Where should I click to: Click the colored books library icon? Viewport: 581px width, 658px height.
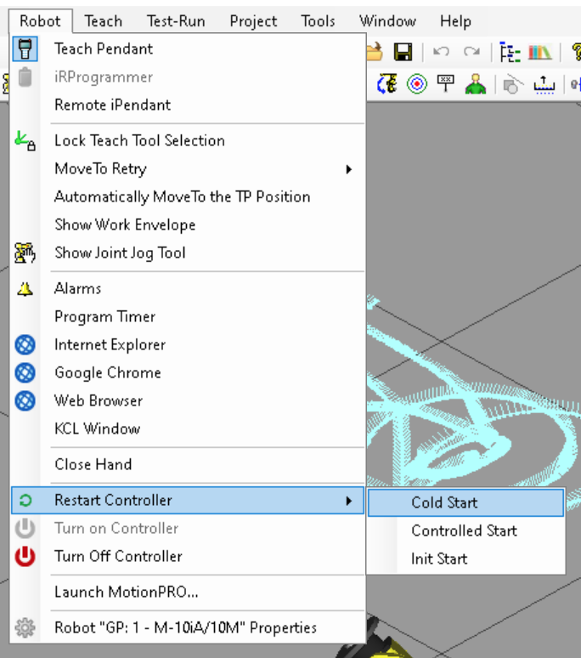tap(540, 52)
